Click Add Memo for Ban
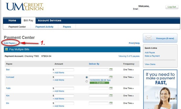The height and width of the screenshot is (109, 181). [x=59, y=73]
